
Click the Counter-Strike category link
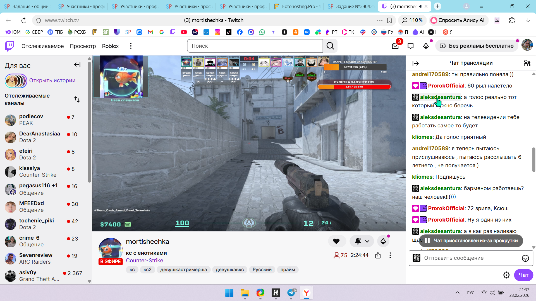coord(144,260)
